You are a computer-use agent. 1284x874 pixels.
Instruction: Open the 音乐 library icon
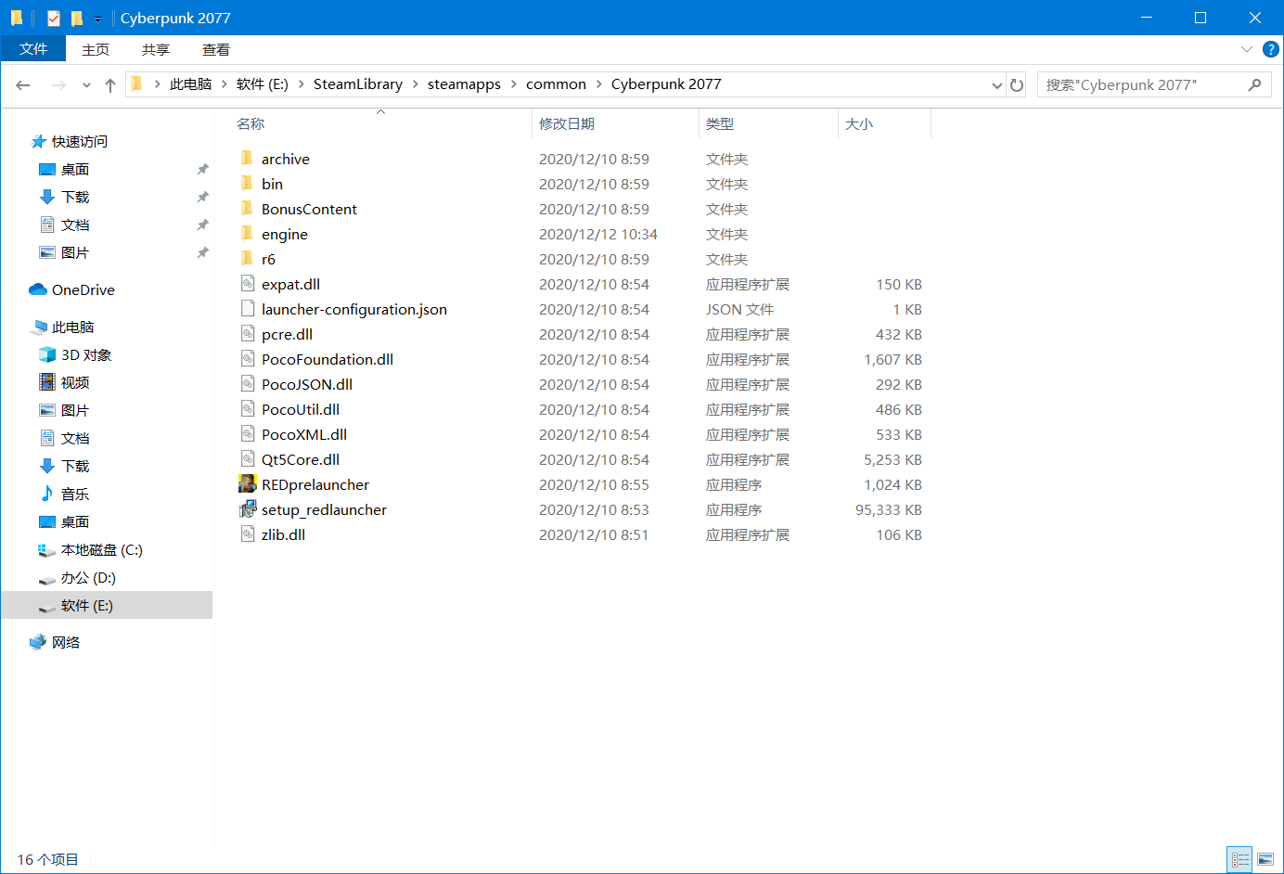point(47,495)
